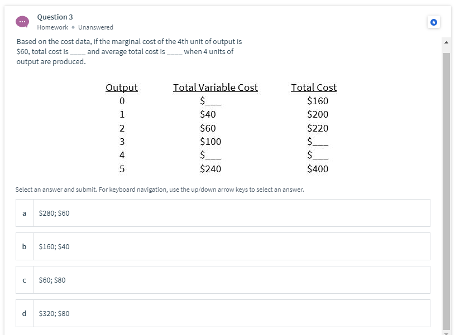The height and width of the screenshot is (335, 455).
Task: Click the $400 total cost value
Action: [318, 169]
